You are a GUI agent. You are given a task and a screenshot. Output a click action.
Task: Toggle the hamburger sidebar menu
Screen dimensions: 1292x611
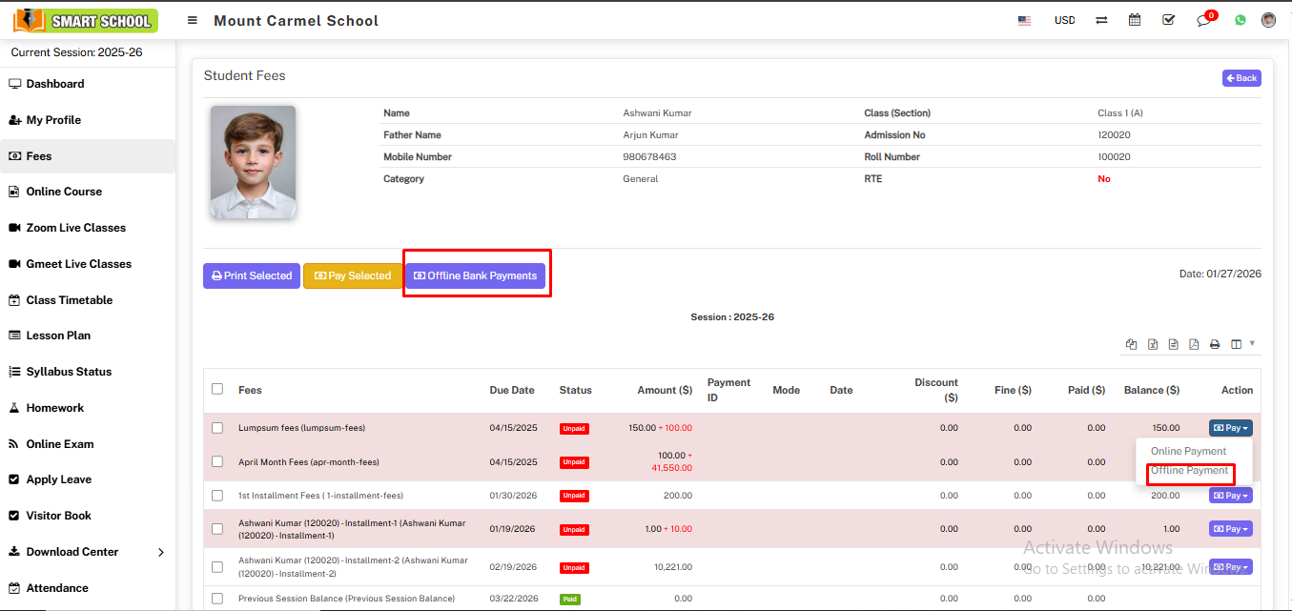(193, 20)
